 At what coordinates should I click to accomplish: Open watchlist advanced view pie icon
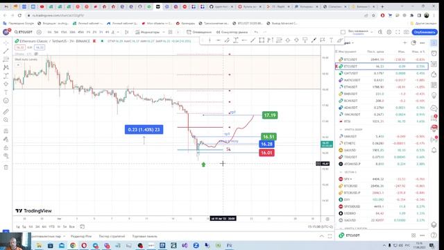click(x=413, y=43)
